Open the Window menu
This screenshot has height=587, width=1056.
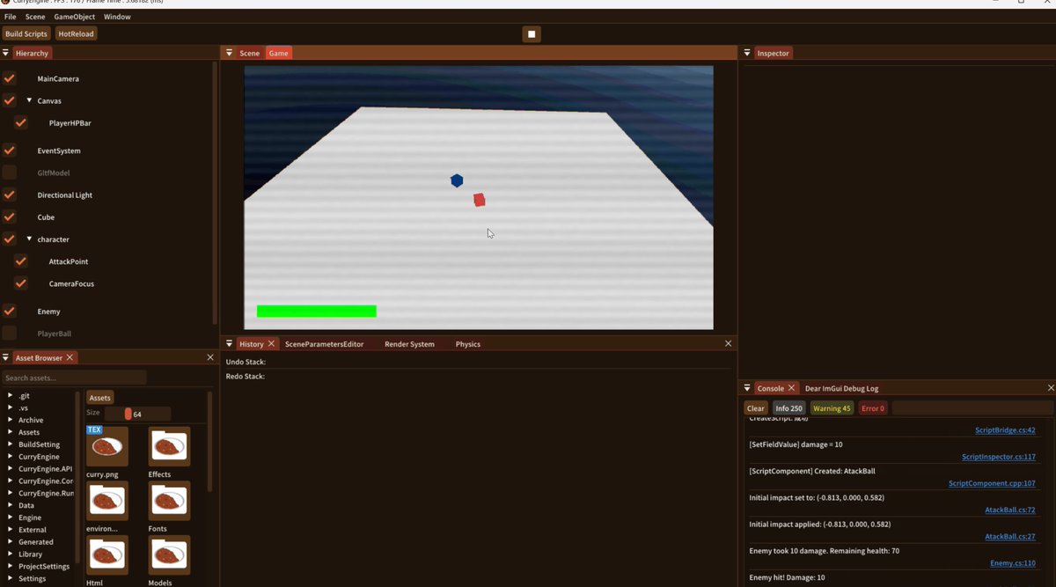pos(117,17)
